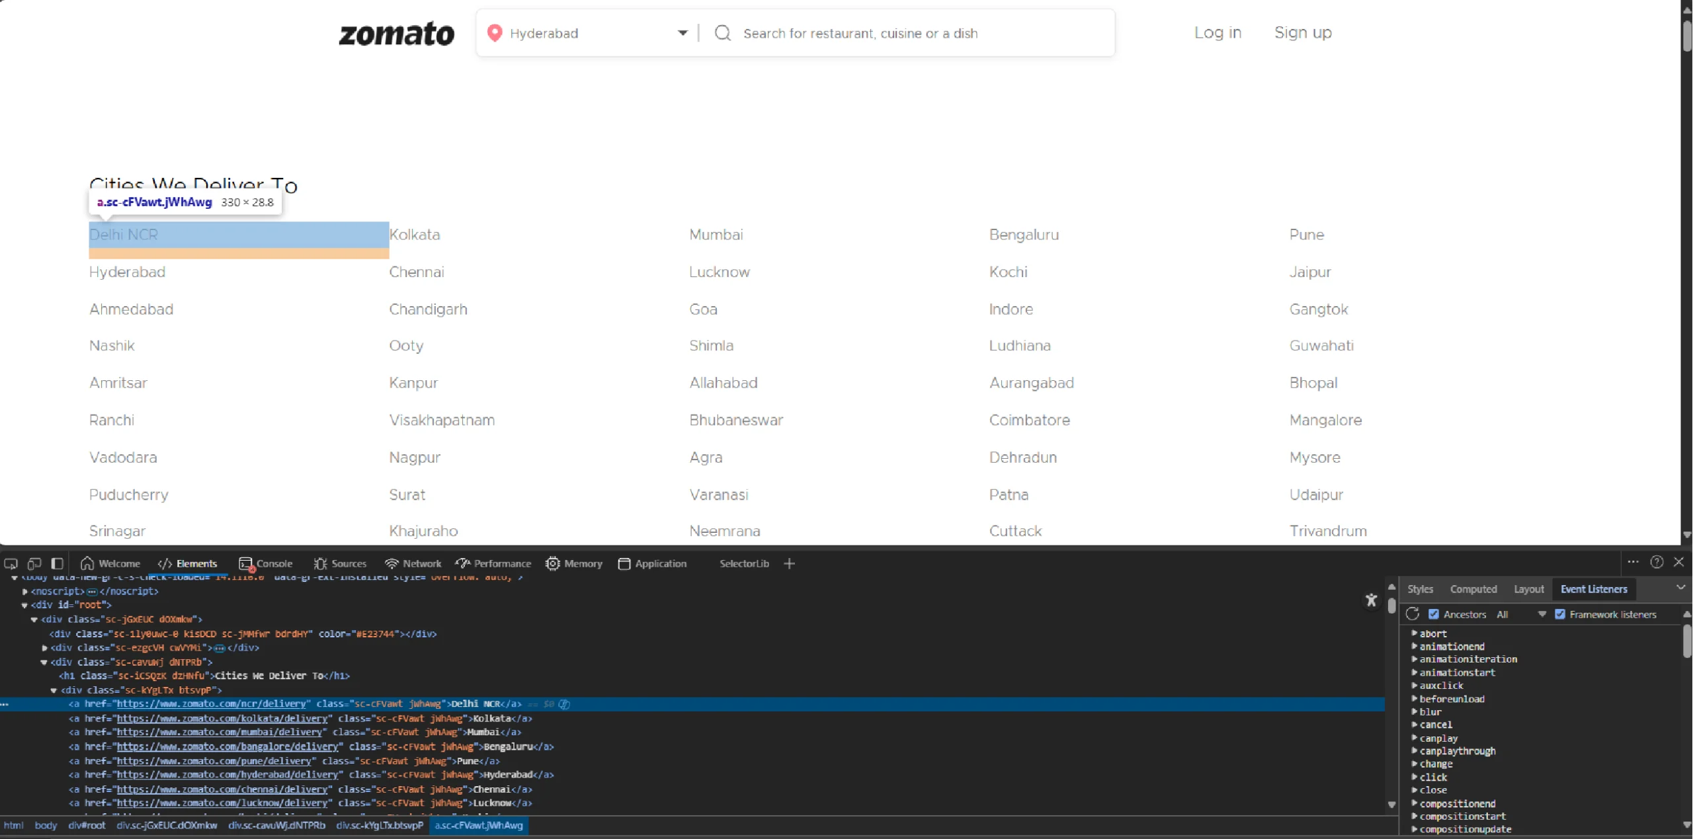Viewport: 1693px width, 839px height.
Task: Switch to the Application tab
Action: (653, 564)
